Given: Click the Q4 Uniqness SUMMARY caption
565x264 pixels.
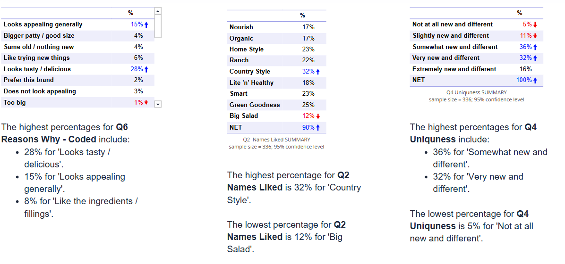Looking at the screenshot, I should pos(476,92).
